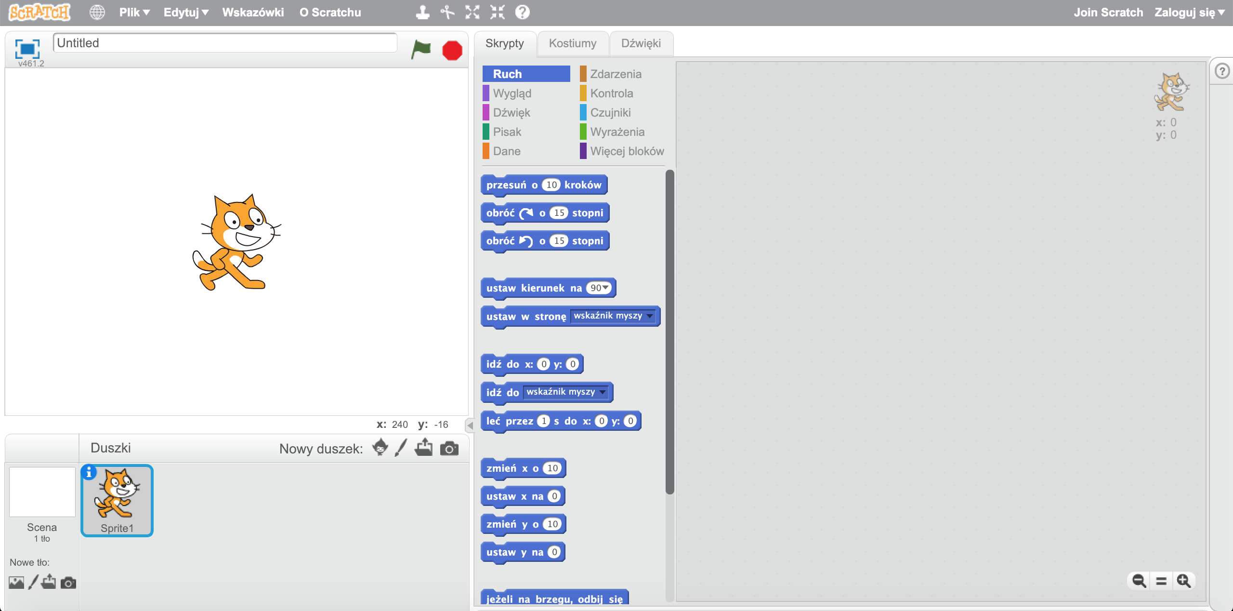Image resolution: width=1233 pixels, height=611 pixels.
Task: Select the Delete scissors tool
Action: click(447, 13)
